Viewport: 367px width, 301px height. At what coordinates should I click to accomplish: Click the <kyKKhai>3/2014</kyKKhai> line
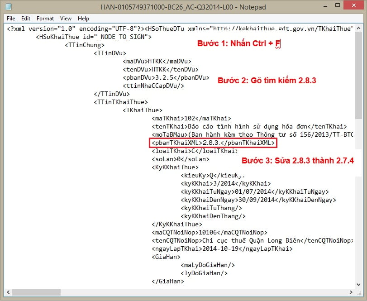[x=226, y=184]
